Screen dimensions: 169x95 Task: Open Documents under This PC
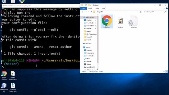(90, 53)
